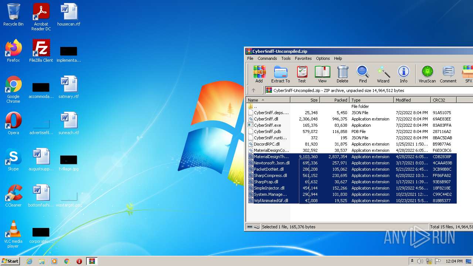The width and height of the screenshot is (473, 266).
Task: Select CCleaner desktop shortcut
Action: (13, 196)
